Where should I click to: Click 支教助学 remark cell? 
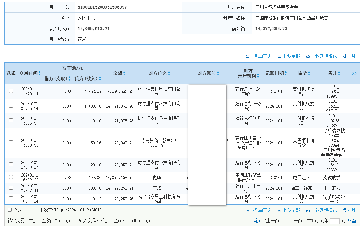pos(332,177)
